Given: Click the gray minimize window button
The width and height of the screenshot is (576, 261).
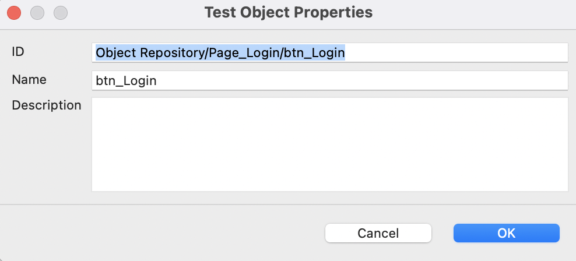Looking at the screenshot, I should [37, 12].
